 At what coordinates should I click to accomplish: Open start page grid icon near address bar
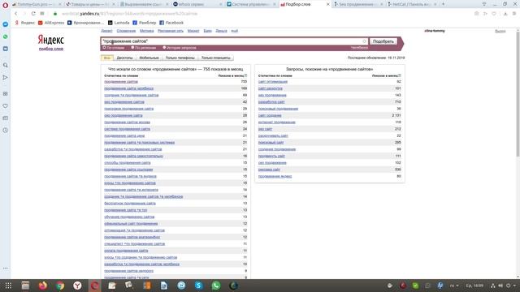pos(42,14)
